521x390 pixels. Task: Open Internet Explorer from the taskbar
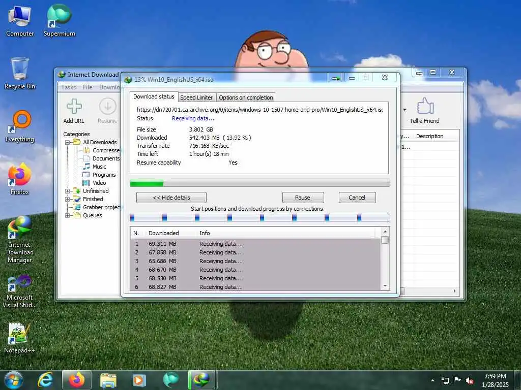tap(45, 380)
